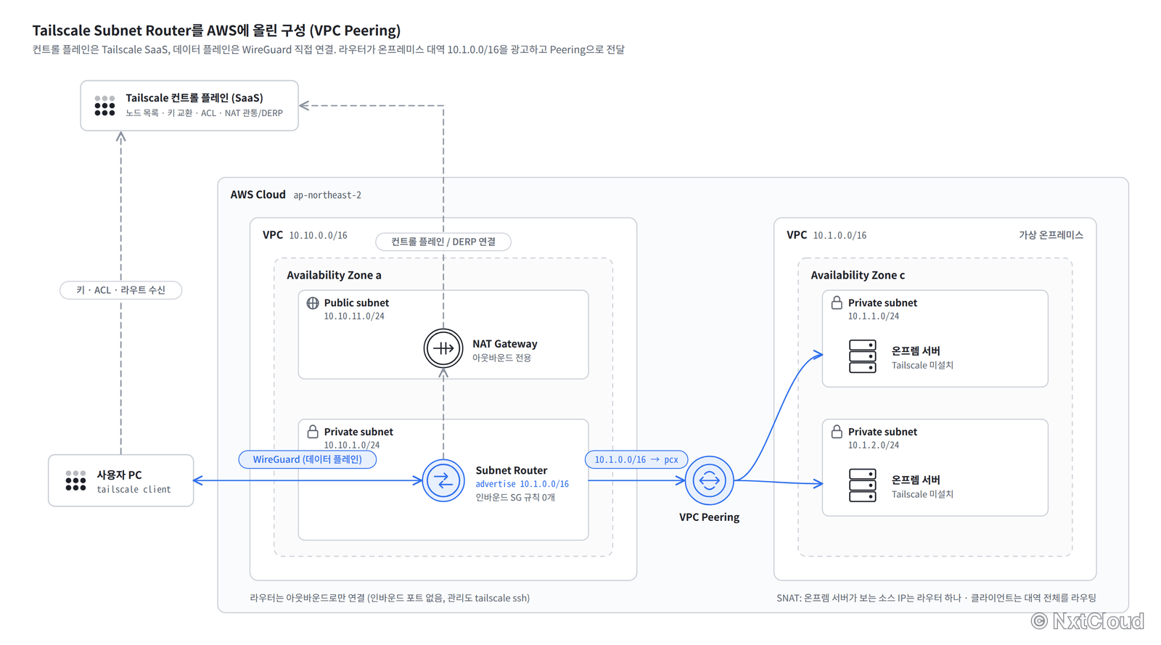Select the Subnet Router icon

pos(443,480)
